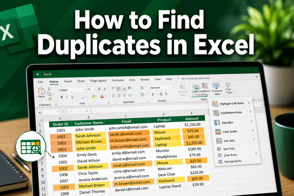
Task: Click the Paste clipboard icon
Action: pyautogui.click(x=41, y=91)
